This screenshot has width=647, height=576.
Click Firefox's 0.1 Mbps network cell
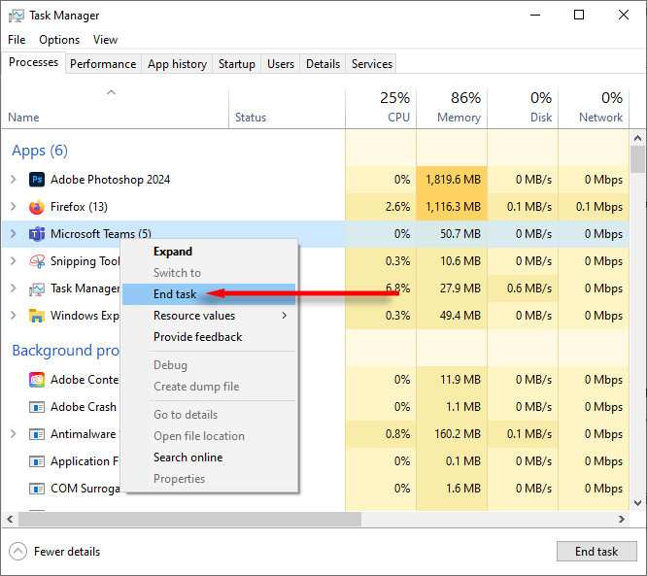coord(594,207)
